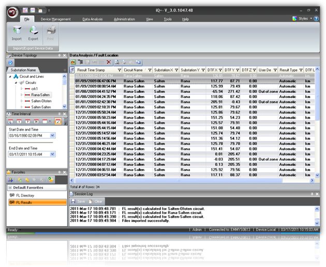Screen dimensions: 326x267
Task: Click the refresh icon in Device Topology
Action: pos(10,63)
